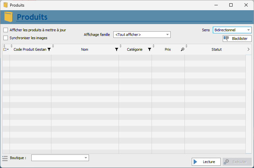This screenshot has height=168, width=254.
Task: Click the first empty row of the table
Action: pos(124,58)
